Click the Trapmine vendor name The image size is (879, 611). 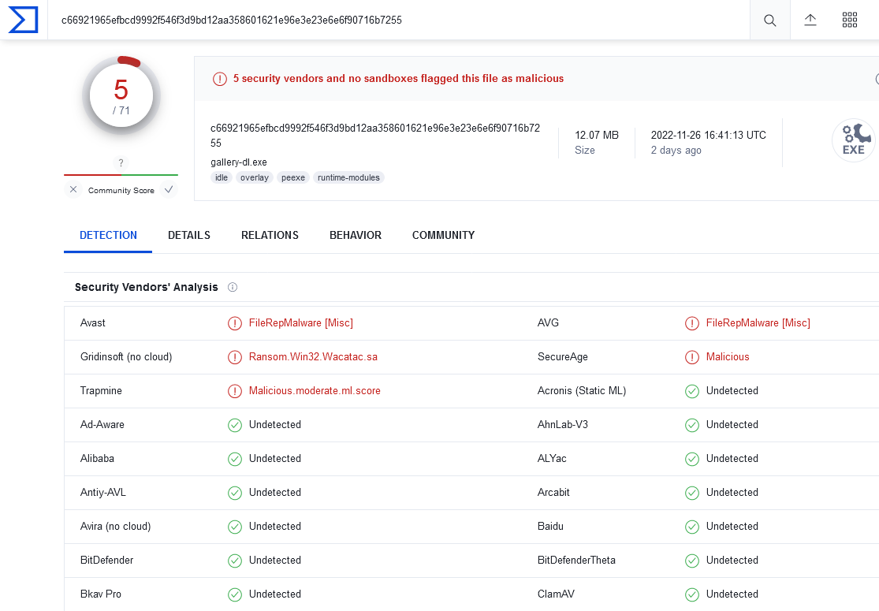[101, 391]
